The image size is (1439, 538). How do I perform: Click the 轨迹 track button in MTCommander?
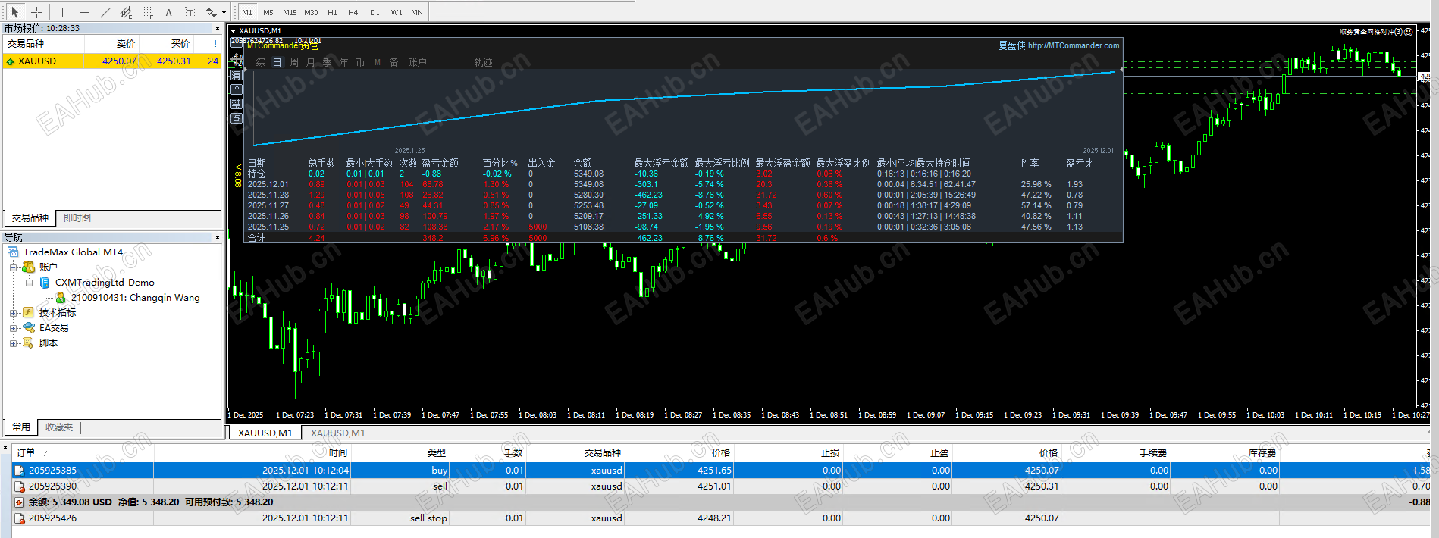484,62
